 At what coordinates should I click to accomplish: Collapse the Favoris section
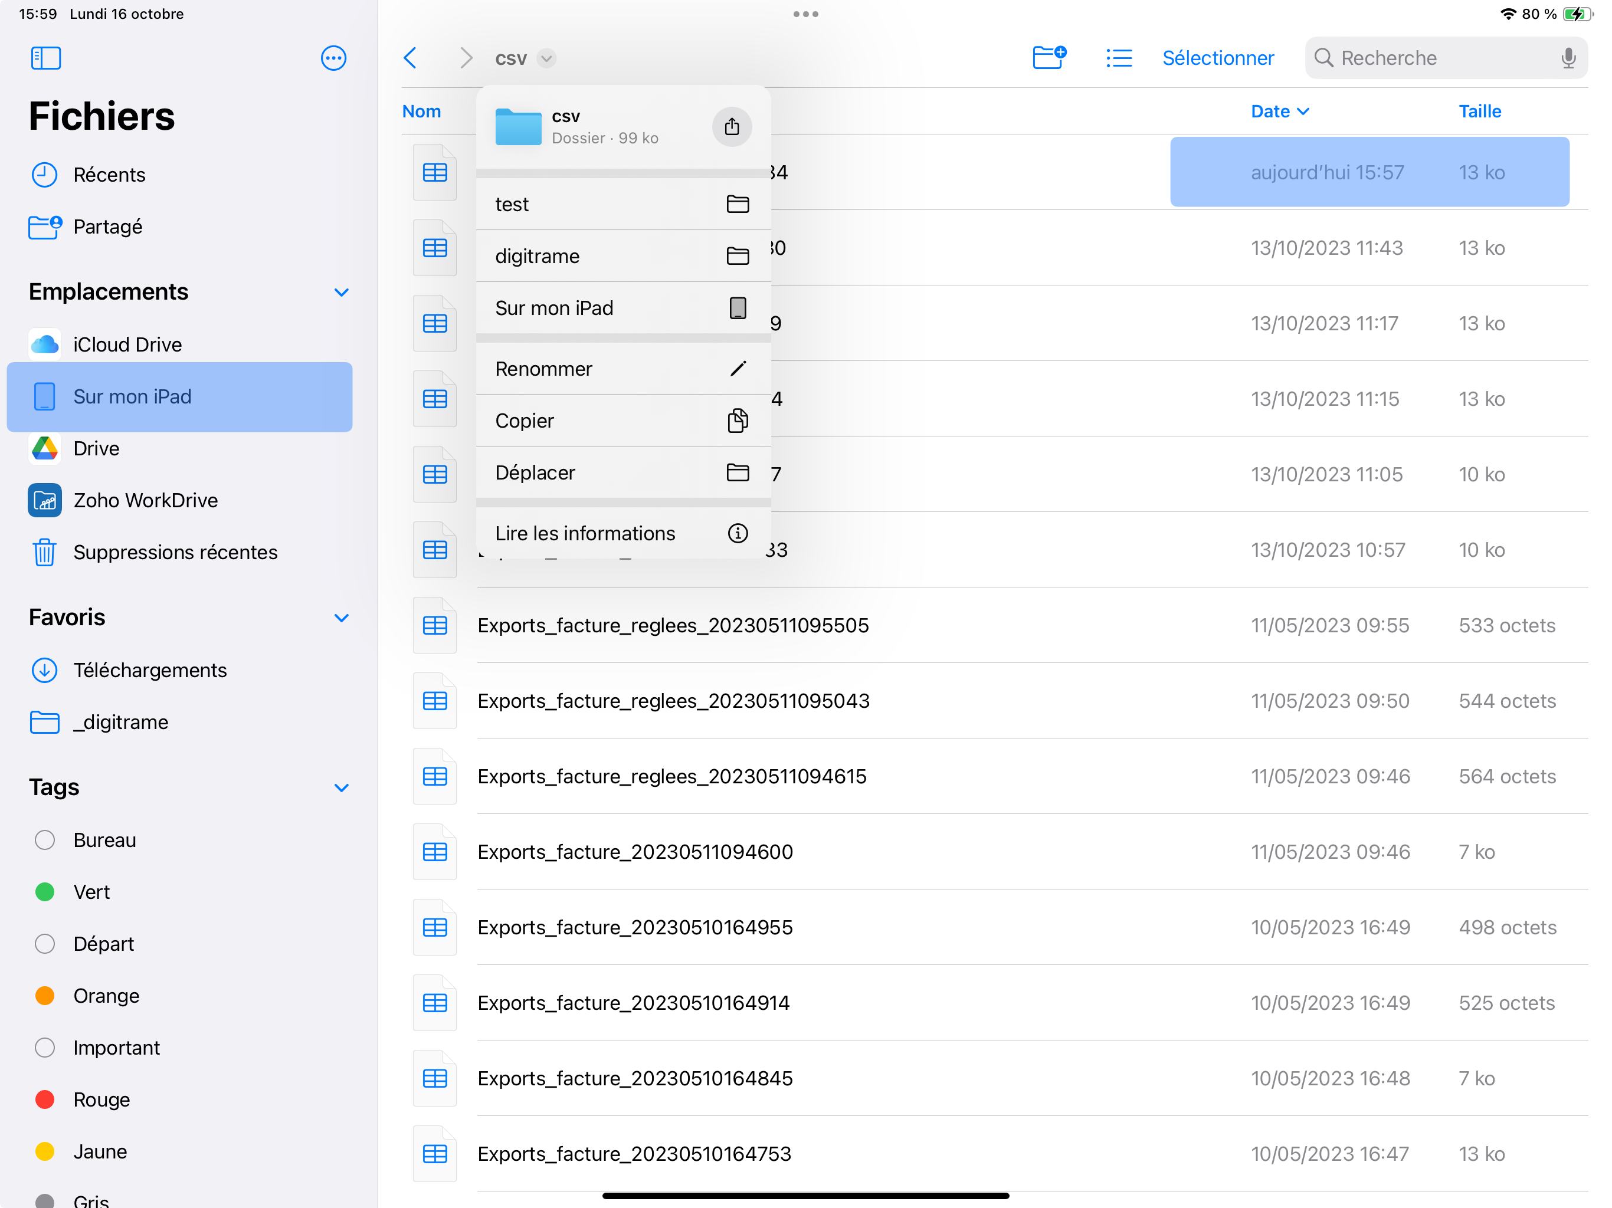click(341, 618)
